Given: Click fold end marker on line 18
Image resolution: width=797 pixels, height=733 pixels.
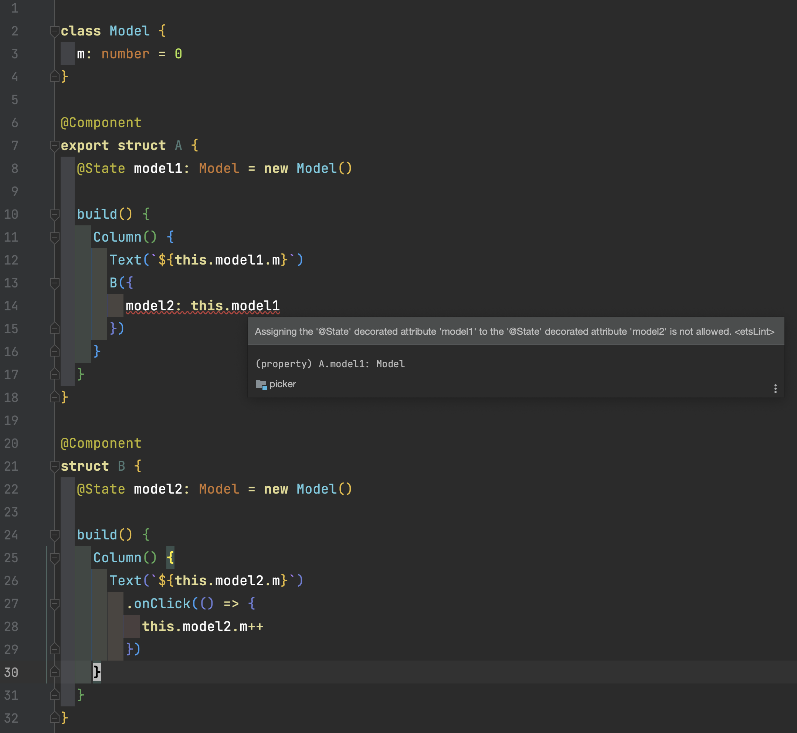Looking at the screenshot, I should 55,397.
